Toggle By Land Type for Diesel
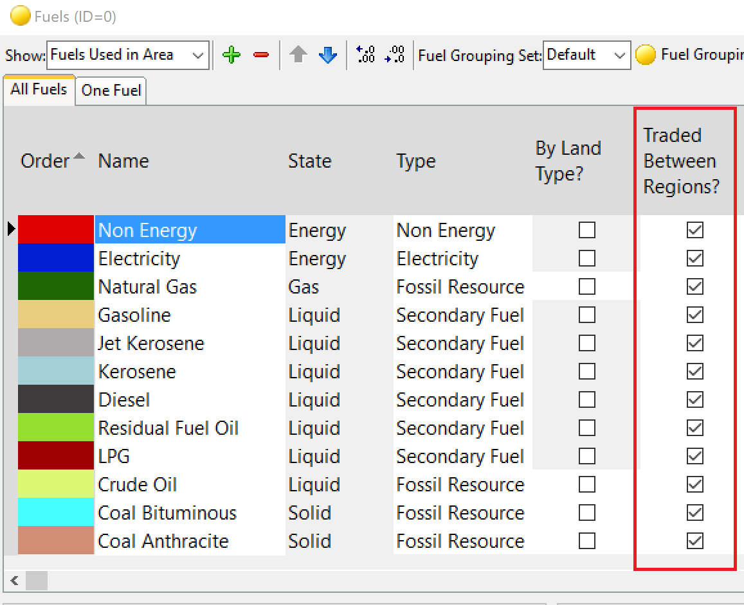 coord(587,400)
